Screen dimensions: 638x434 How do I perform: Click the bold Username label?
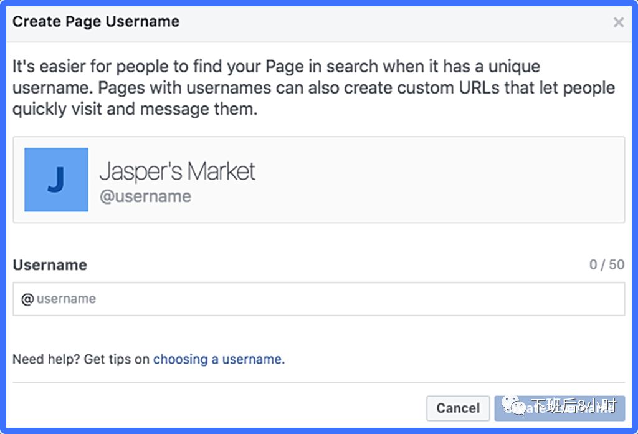(x=50, y=265)
